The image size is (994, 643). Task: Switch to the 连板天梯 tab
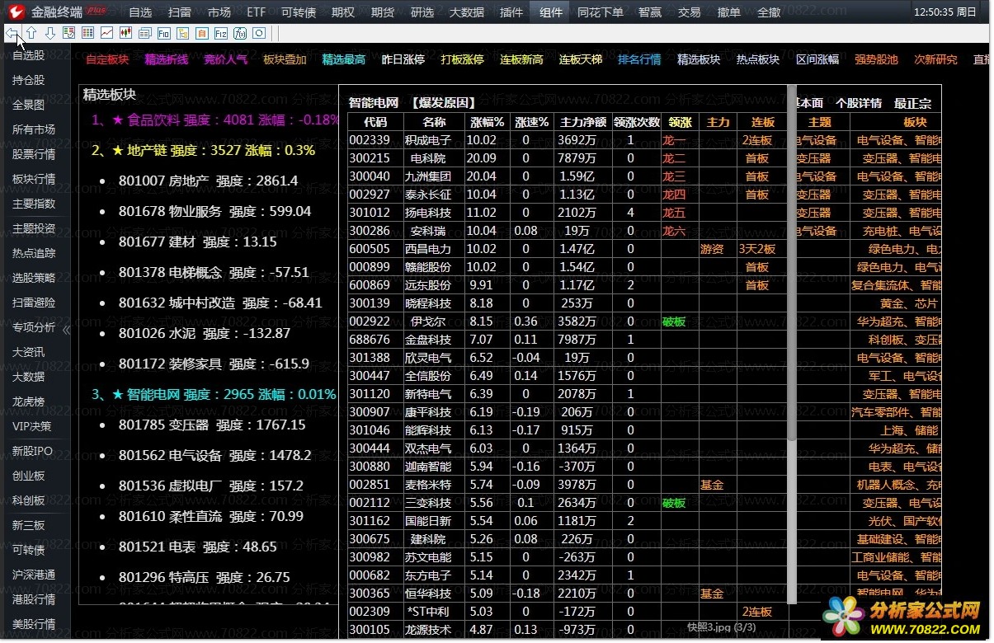coord(581,59)
